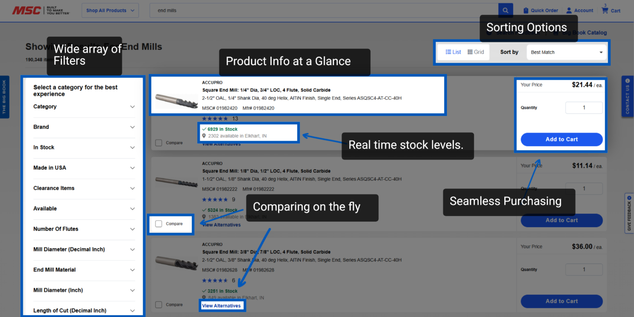Click the '$36.00' price text
This screenshot has height=317, width=634.
coord(582,247)
